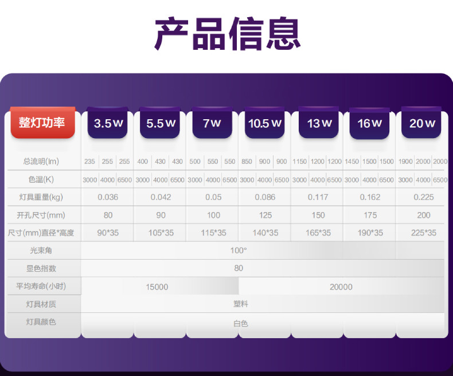Screen dimensions: 453x376
Task: Select the 平均寿命(小时) row label
Action: click(x=41, y=286)
